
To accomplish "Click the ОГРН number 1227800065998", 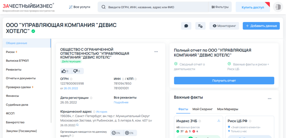I will (x=72, y=84).
